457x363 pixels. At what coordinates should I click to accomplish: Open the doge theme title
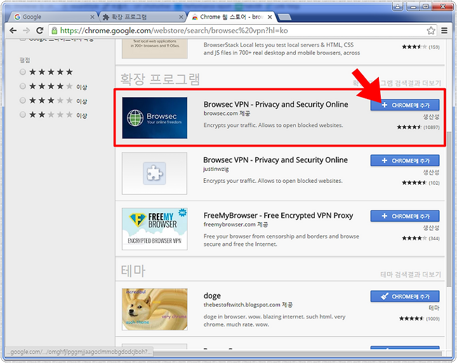212,296
